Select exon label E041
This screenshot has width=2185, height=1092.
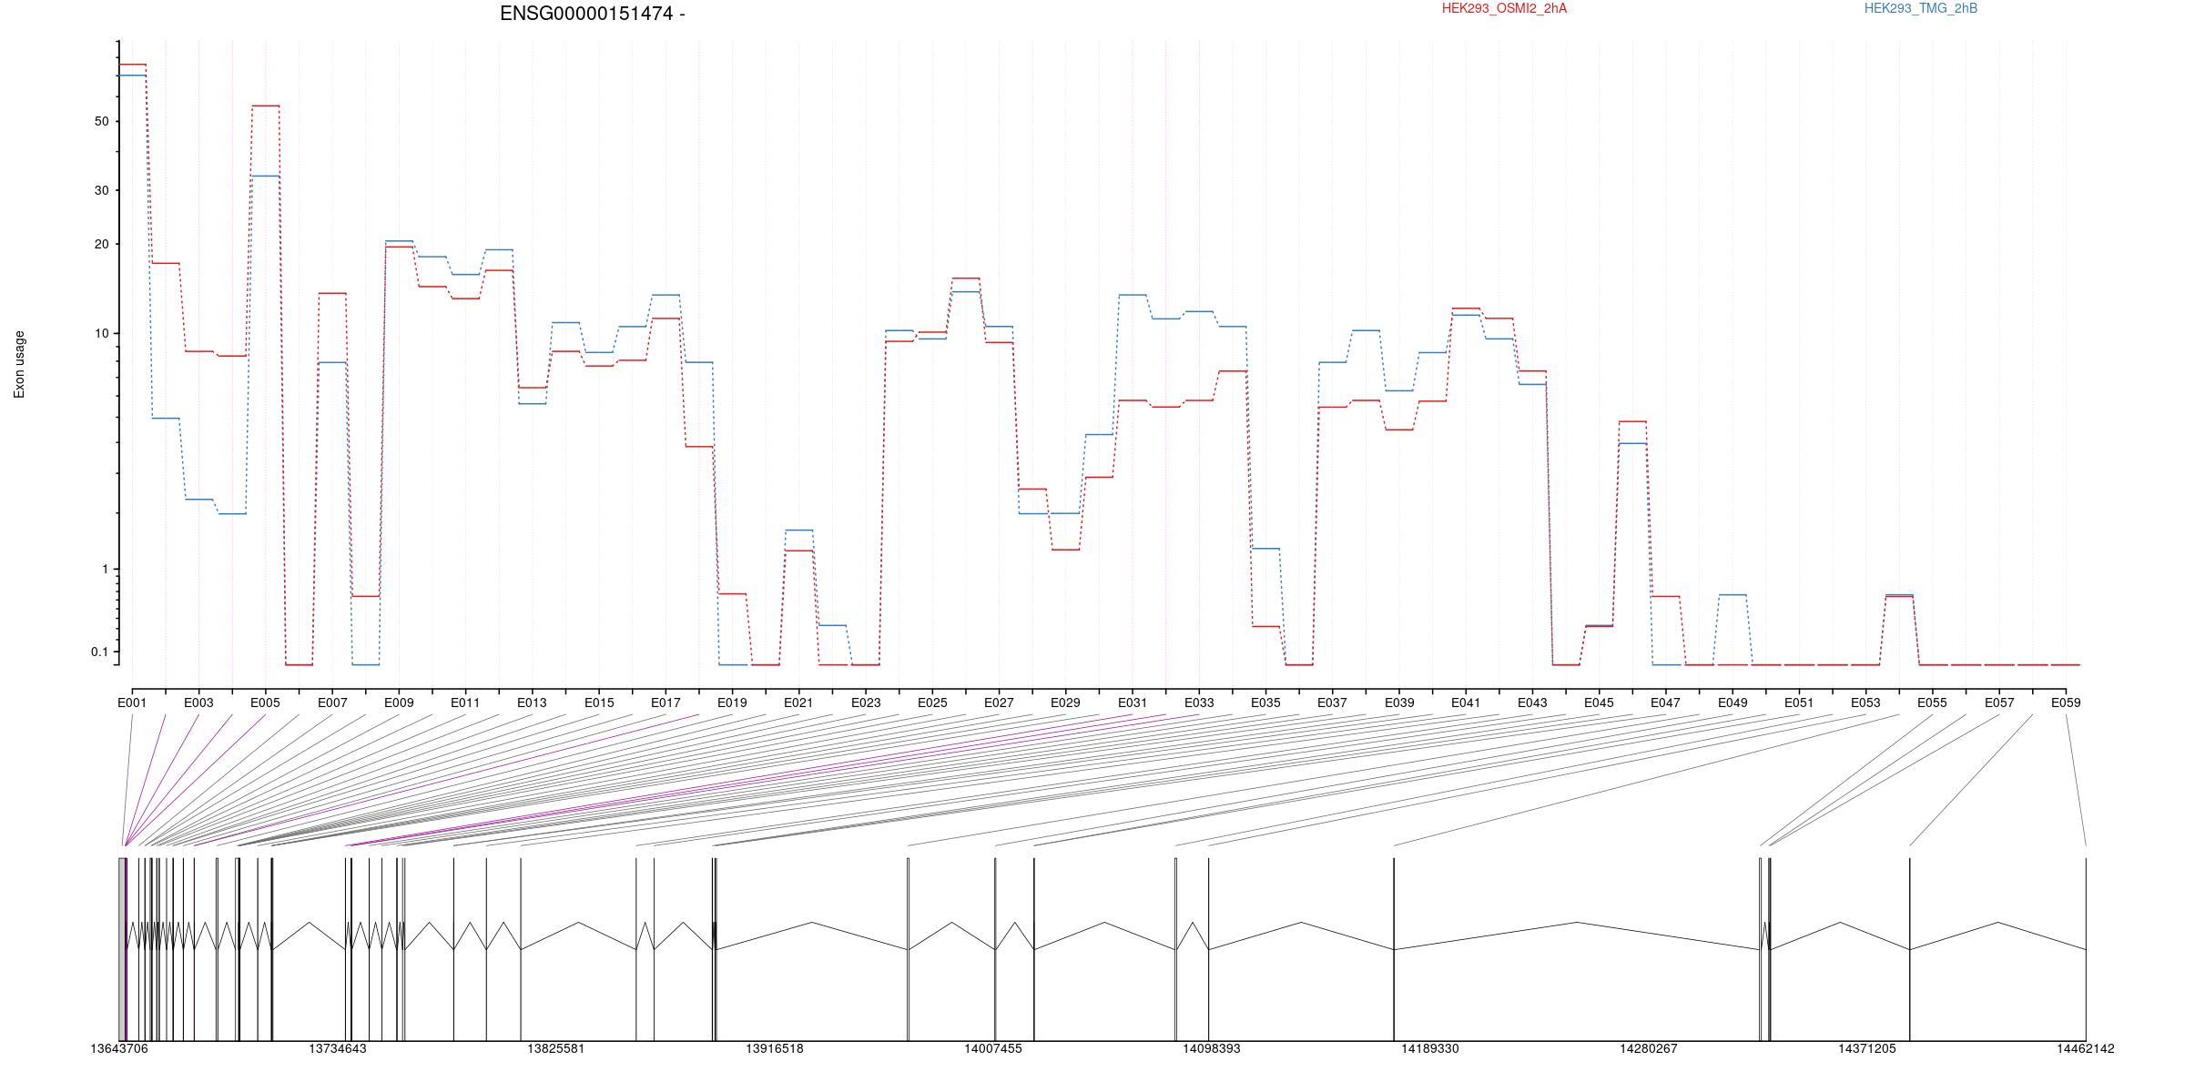[1466, 703]
